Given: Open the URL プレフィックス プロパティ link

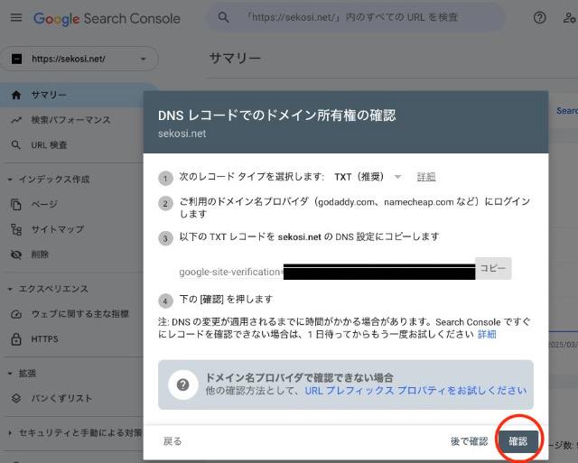Looking at the screenshot, I should click(415, 391).
